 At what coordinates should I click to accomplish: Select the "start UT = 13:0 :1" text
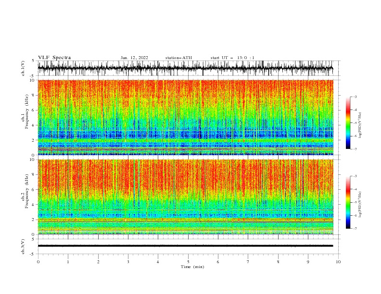[x=232, y=58]
